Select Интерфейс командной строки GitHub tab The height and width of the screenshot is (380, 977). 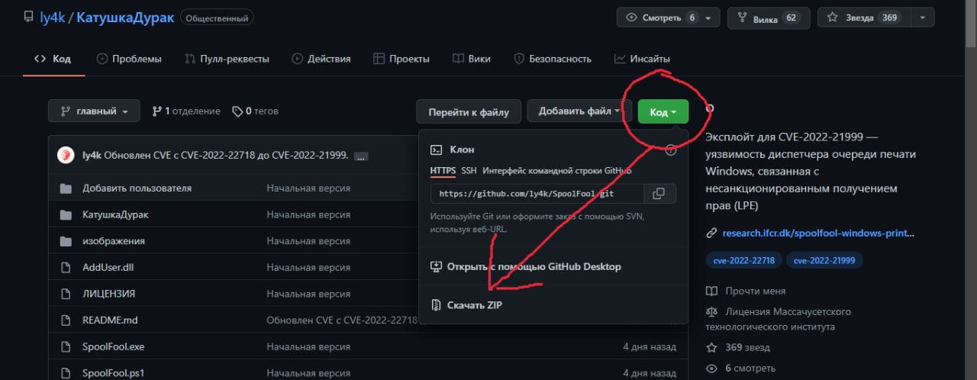tap(556, 171)
